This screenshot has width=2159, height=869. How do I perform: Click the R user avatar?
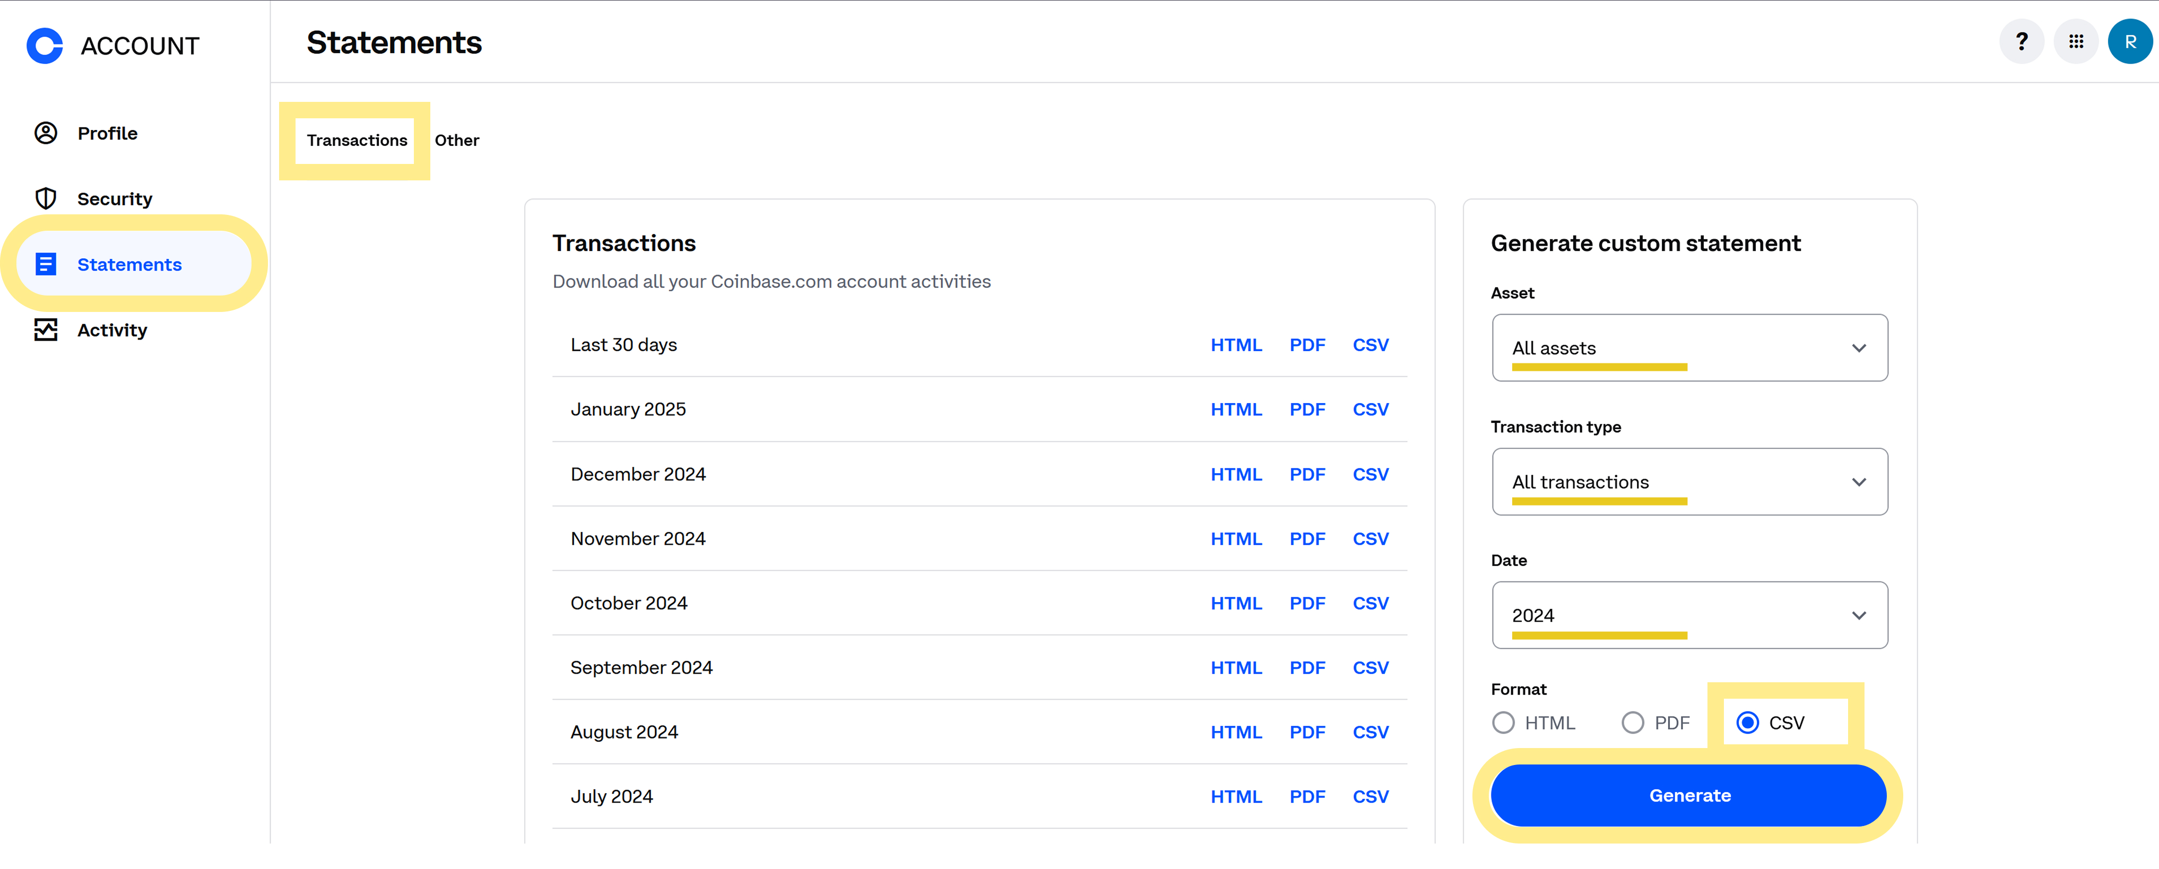[2130, 42]
